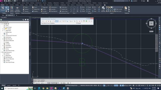Select Pressure Networks under Profile-4A in the tree
Image resolution: width=161 pixels, height=90 pixels.
pos(10,40)
